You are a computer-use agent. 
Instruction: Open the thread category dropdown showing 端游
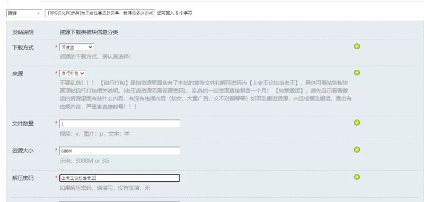pos(24,13)
